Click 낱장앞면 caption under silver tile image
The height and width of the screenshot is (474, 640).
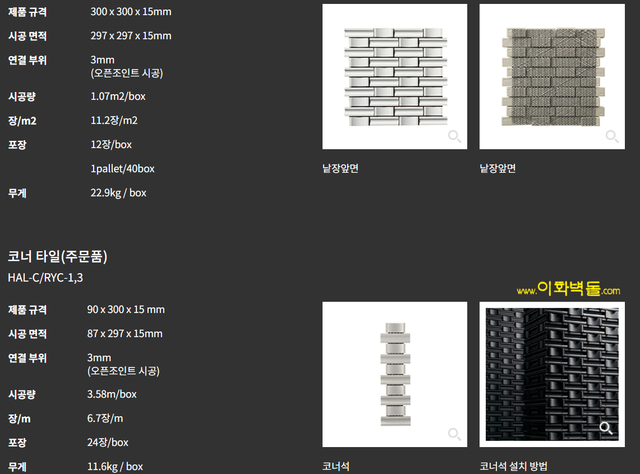click(340, 168)
